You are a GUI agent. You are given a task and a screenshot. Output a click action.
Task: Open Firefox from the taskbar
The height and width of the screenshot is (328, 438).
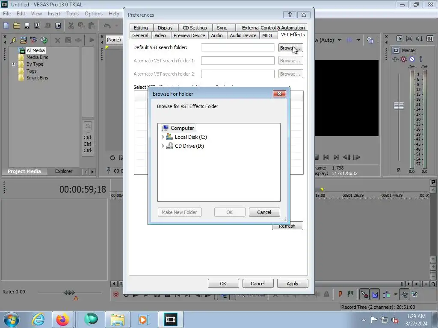(62, 319)
